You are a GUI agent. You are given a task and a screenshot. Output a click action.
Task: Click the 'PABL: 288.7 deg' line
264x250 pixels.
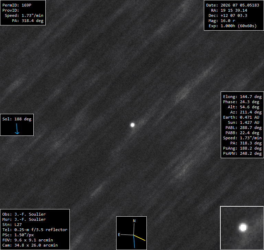[243, 128]
